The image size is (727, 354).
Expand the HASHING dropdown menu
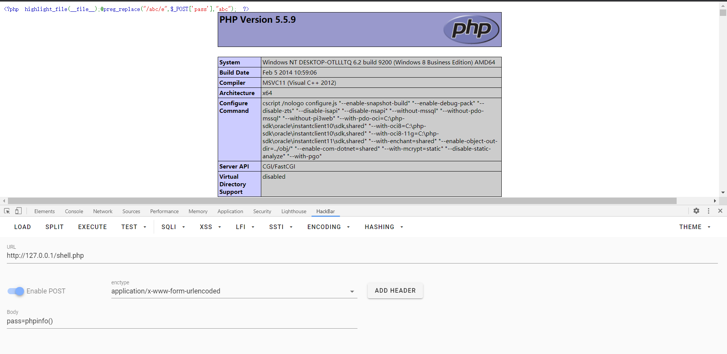click(x=384, y=227)
